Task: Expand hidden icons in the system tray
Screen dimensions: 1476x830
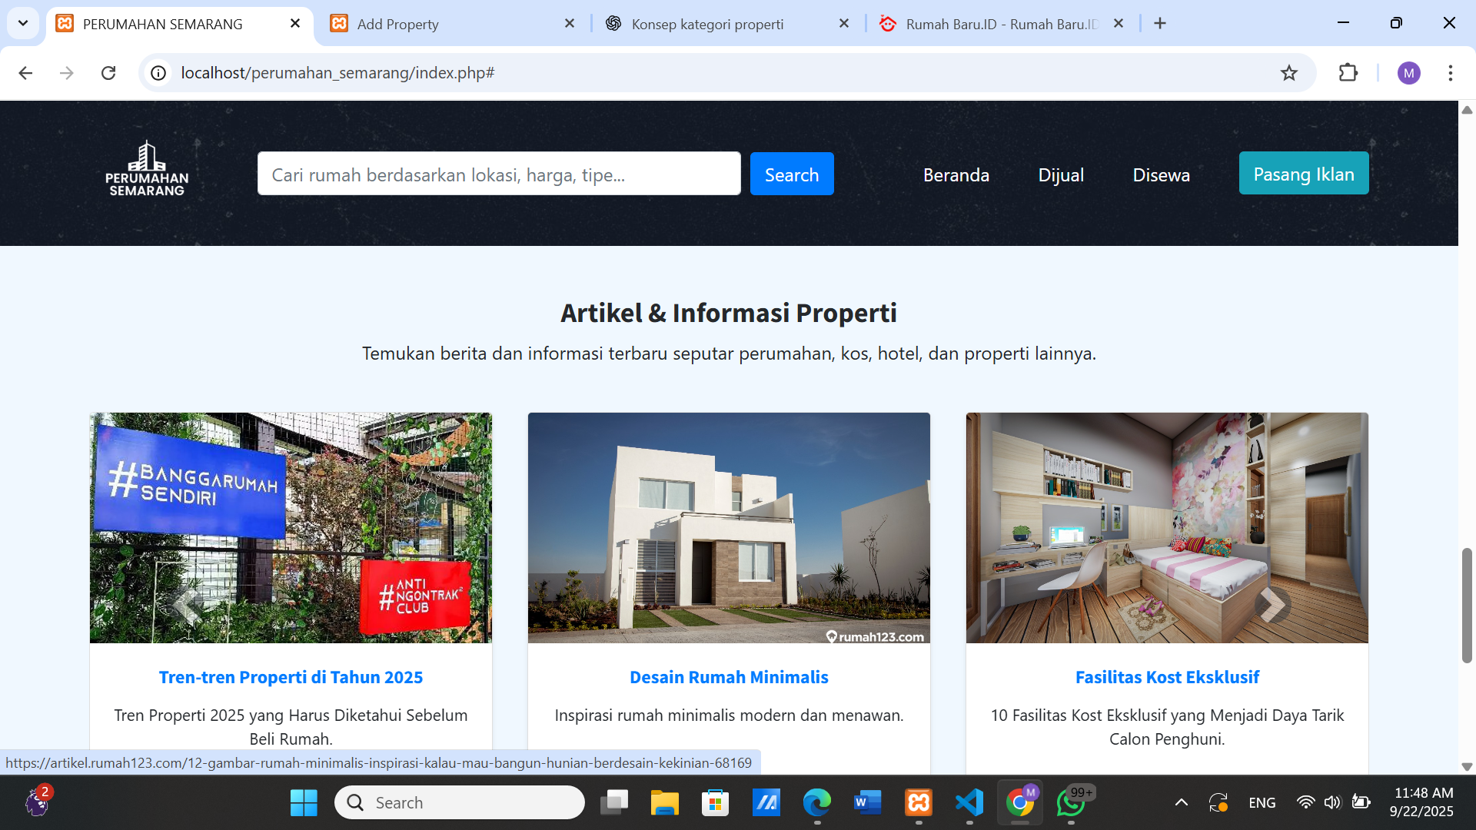Action: click(1183, 802)
